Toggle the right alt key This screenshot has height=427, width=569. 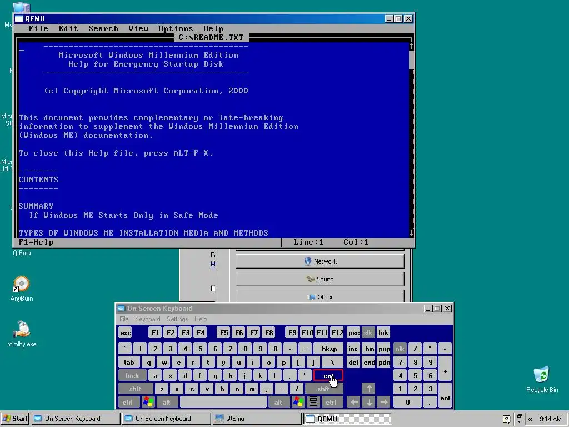pyautogui.click(x=278, y=403)
